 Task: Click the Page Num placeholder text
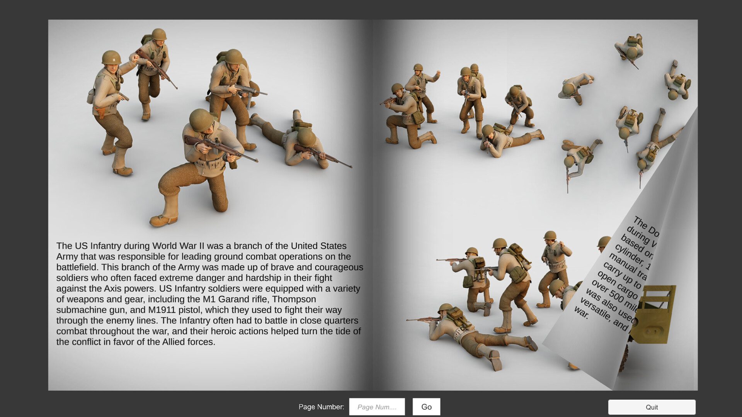377,407
